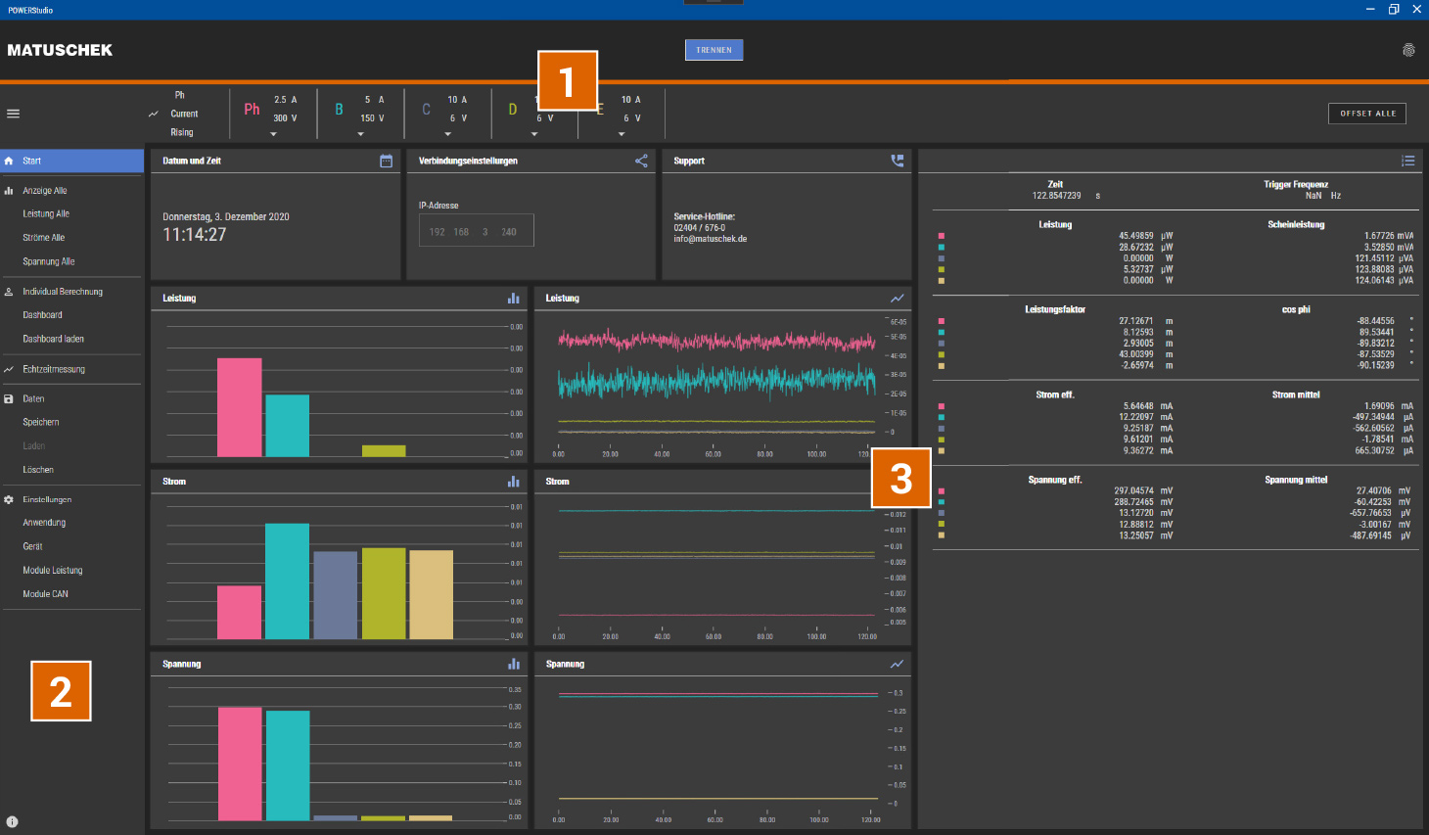Viewport: 1429px width, 835px height.
Task: Click the cos phi value '-88.44556'
Action: click(1375, 321)
